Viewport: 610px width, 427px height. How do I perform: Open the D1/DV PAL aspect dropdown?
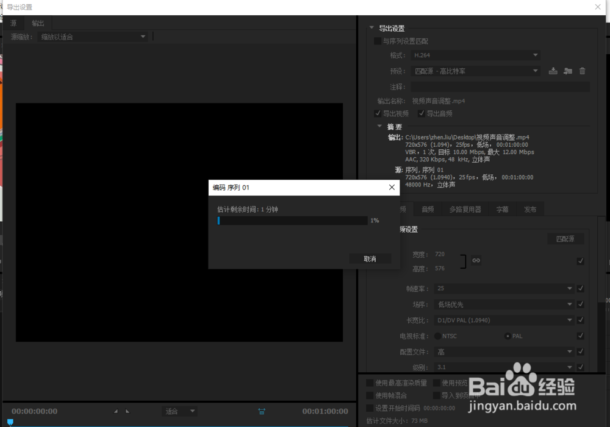click(504, 320)
